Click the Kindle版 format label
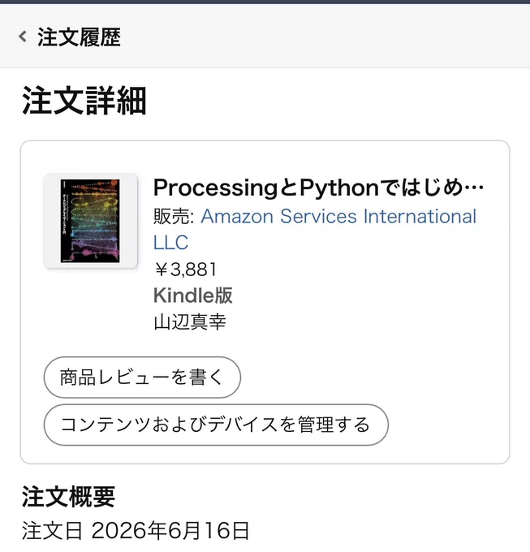 193,295
